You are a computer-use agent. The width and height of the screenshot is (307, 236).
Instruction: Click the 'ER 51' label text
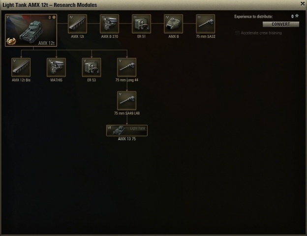[141, 36]
